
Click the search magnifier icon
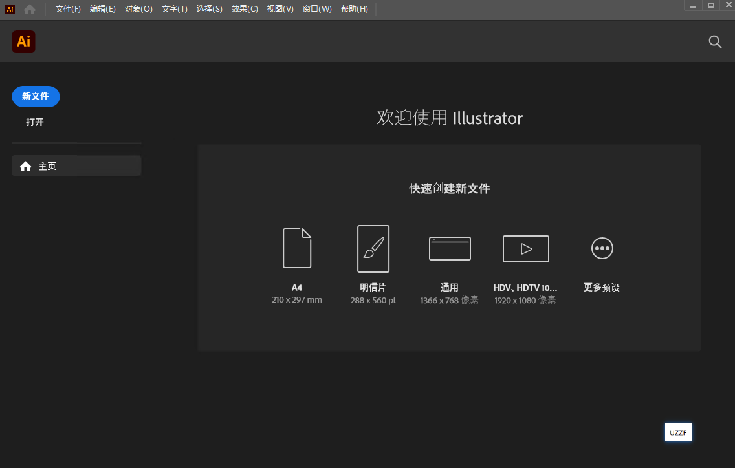click(715, 42)
